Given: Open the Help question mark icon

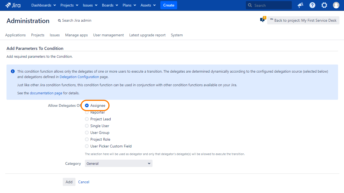Looking at the screenshot, I should [x=312, y=5].
